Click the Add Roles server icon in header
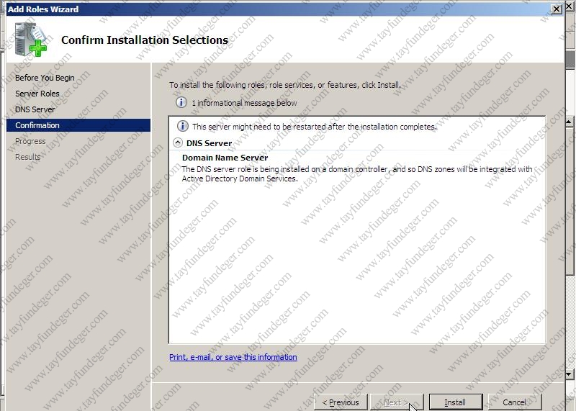Image resolution: width=576 pixels, height=411 pixels. point(31,40)
